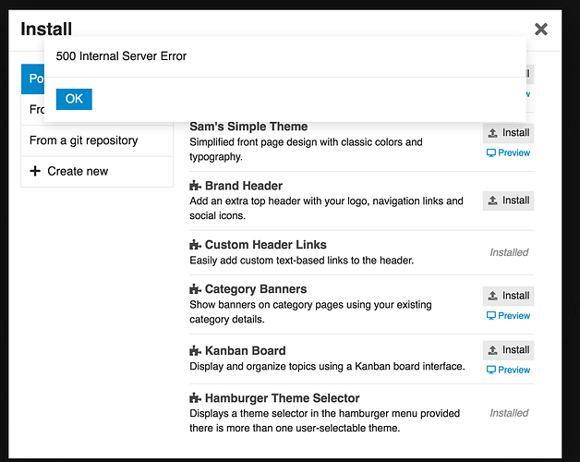Click Custom Header Links description text

pos(301,261)
